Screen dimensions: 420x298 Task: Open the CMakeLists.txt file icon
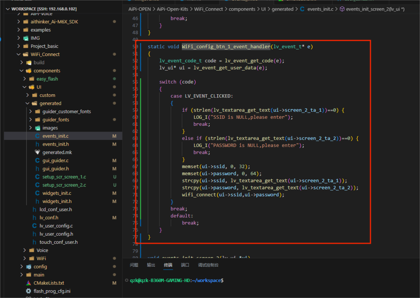coord(28,283)
